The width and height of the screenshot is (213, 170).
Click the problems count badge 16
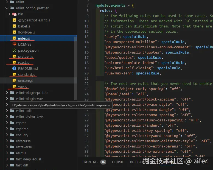[103, 162]
